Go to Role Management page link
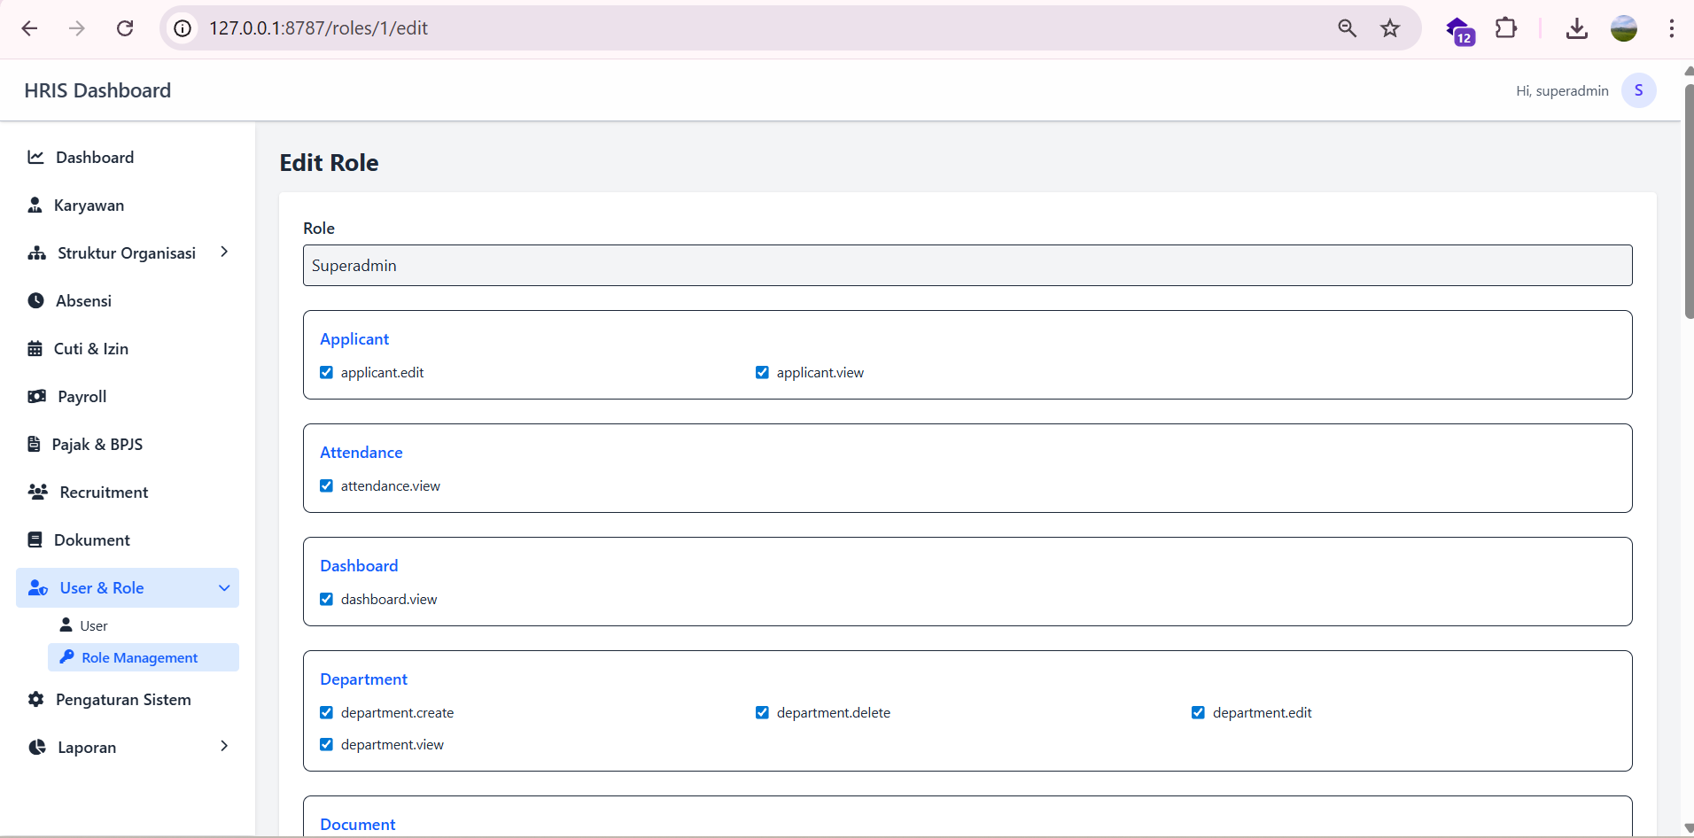This screenshot has height=838, width=1694. 139,658
